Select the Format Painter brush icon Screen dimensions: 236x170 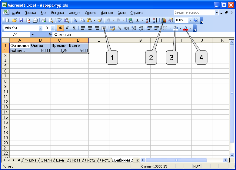point(100,20)
